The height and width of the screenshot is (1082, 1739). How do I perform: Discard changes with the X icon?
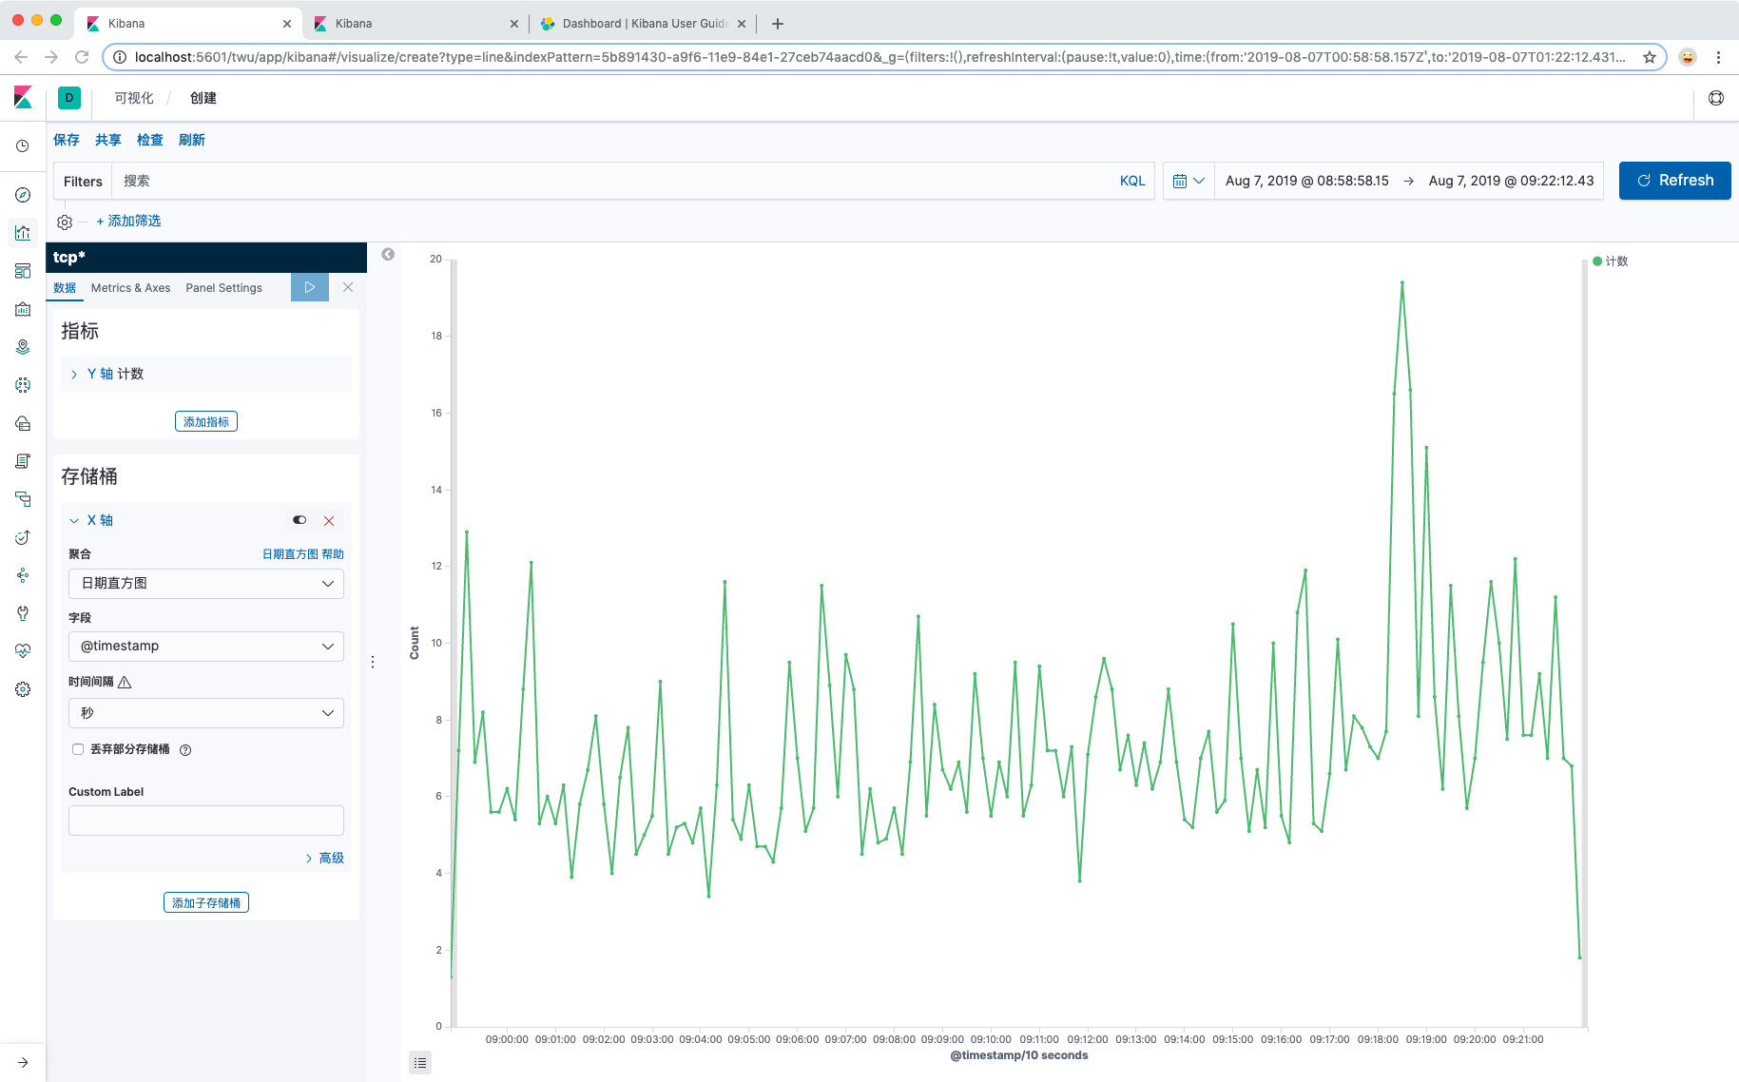coord(348,287)
